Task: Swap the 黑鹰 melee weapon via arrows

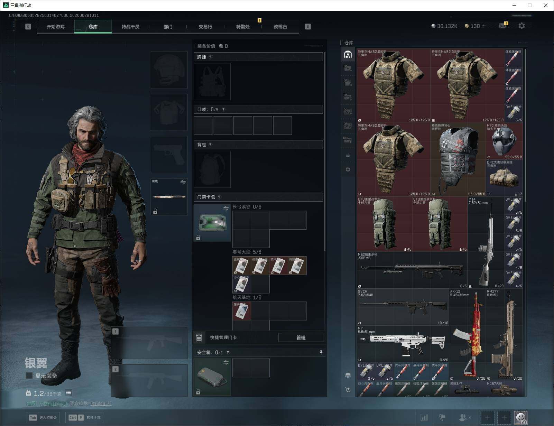Action: pyautogui.click(x=183, y=182)
